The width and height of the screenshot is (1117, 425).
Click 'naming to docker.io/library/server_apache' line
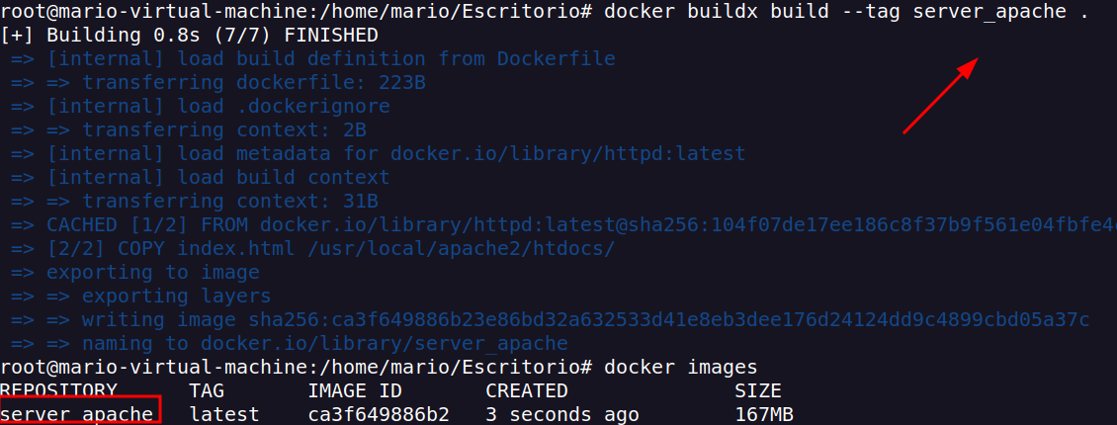pos(290,344)
